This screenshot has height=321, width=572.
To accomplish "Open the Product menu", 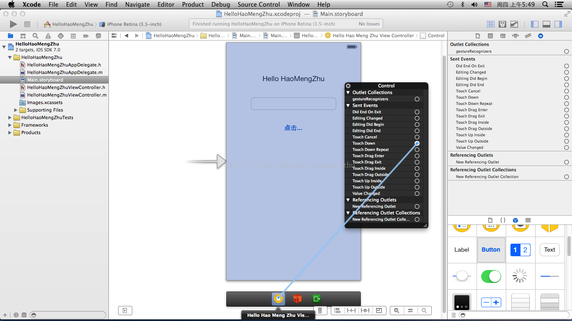I will [x=193, y=4].
